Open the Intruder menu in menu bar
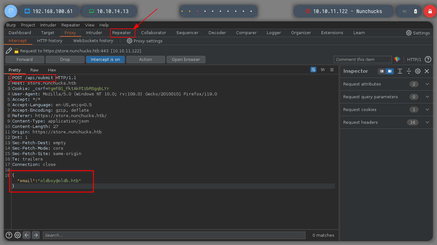Screen dimensions: 437x245 pyautogui.click(x=48, y=25)
